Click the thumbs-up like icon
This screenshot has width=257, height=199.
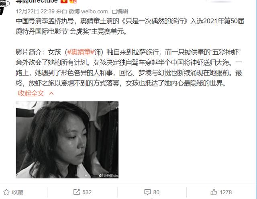pos(214,192)
